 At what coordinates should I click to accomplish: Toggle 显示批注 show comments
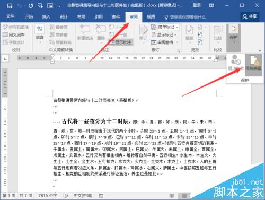pos(121,42)
